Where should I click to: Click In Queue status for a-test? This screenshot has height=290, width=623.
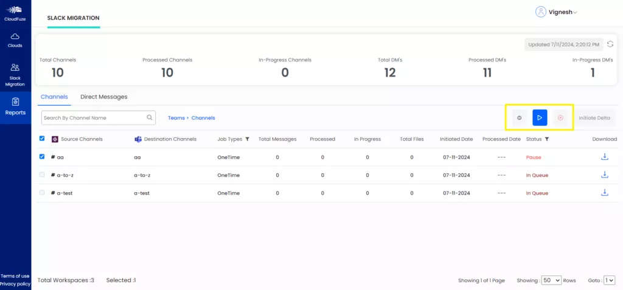coord(537,193)
